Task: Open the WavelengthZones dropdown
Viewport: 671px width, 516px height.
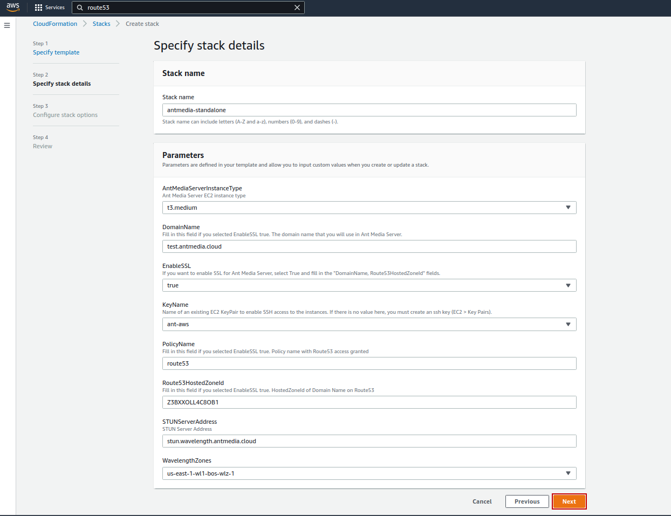Action: tap(369, 473)
